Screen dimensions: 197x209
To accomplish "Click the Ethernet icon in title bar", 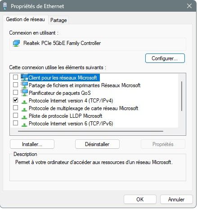I will pos(5,6).
